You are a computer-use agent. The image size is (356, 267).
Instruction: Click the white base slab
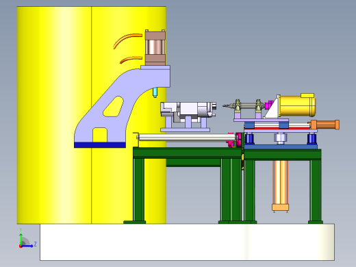tap(187, 242)
